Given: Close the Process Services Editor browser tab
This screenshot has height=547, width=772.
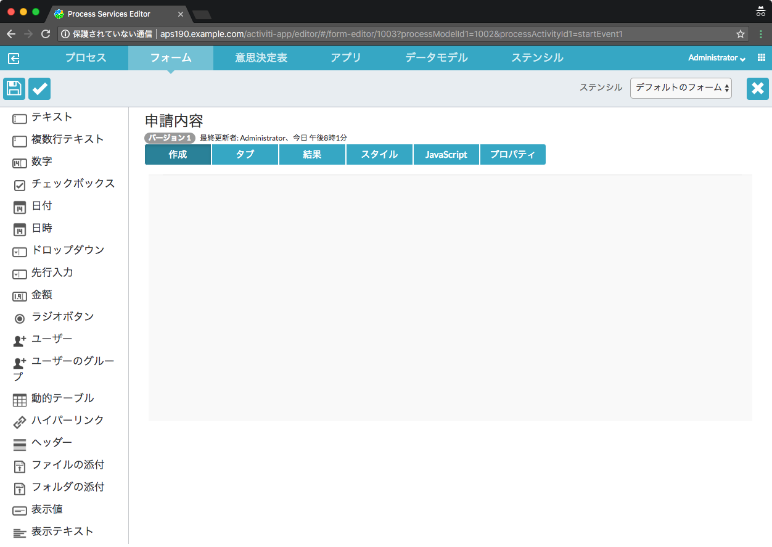Looking at the screenshot, I should pyautogui.click(x=181, y=14).
